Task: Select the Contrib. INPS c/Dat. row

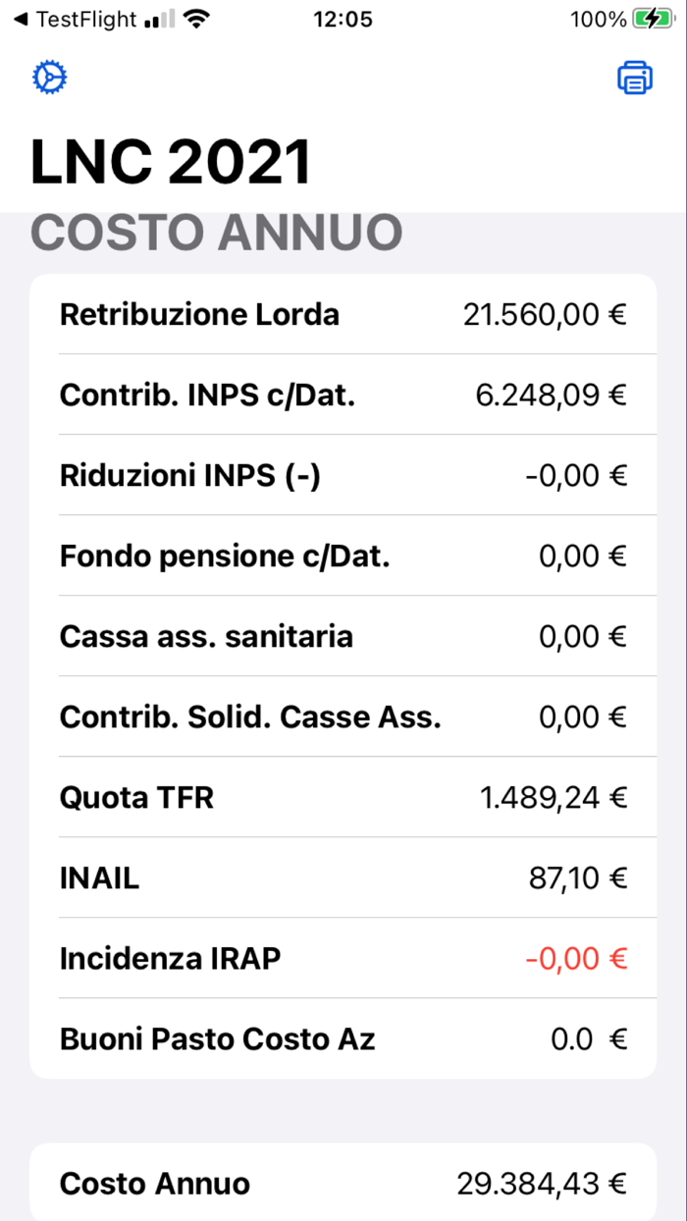Action: pos(343,395)
